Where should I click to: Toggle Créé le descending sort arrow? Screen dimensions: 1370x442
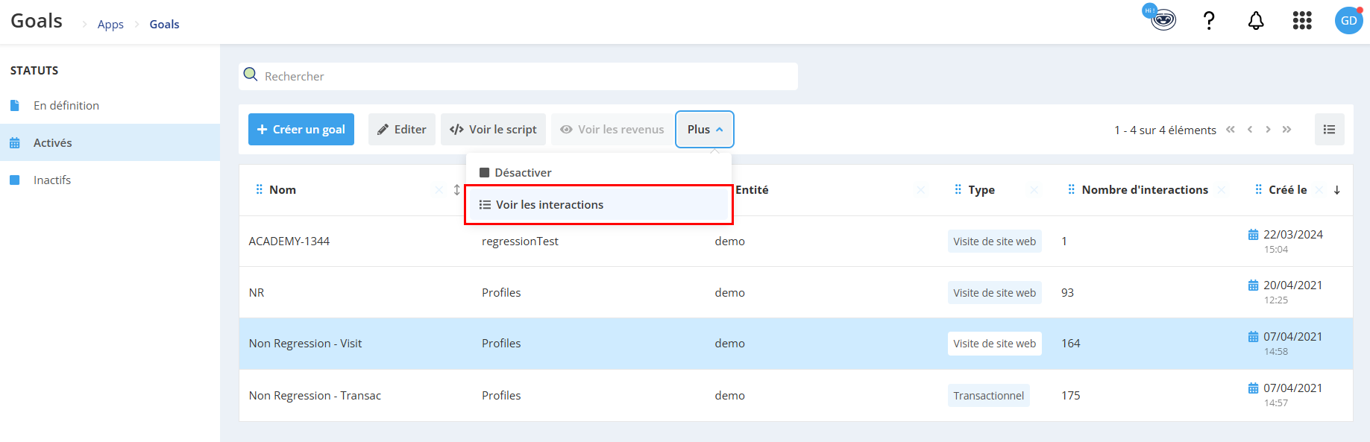point(1337,190)
